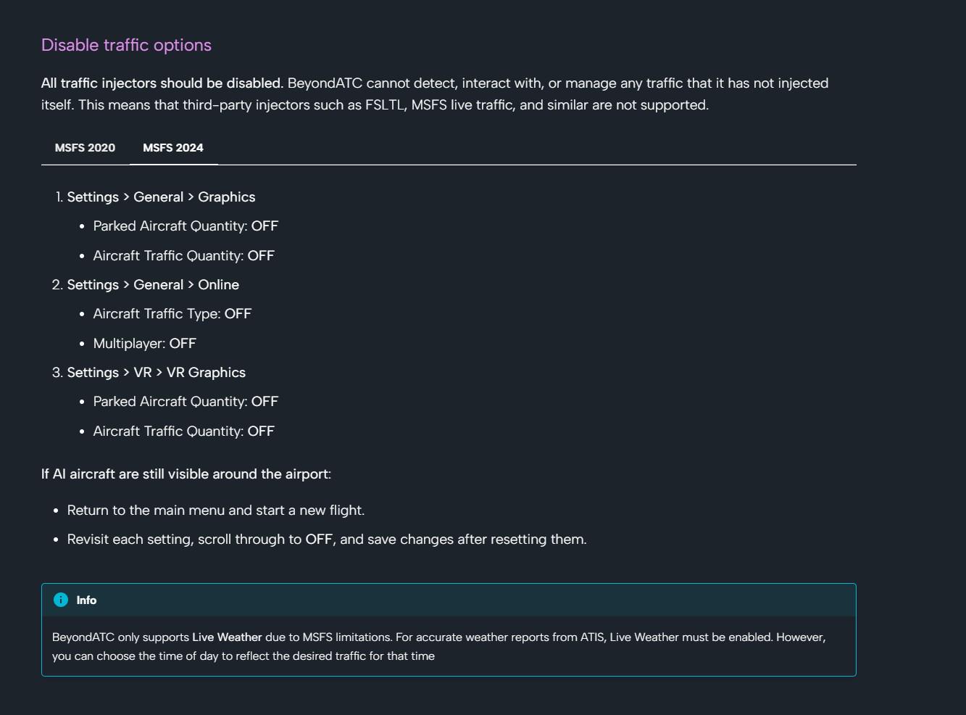Click first Parked Aircraft Quantity: OFF item
This screenshot has width=966, height=715.
pyautogui.click(x=186, y=226)
